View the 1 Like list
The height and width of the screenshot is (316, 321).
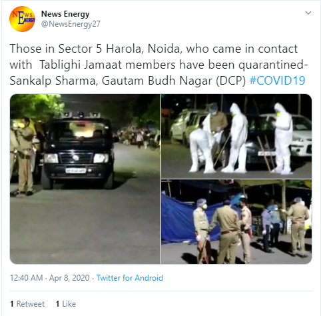coord(66,304)
